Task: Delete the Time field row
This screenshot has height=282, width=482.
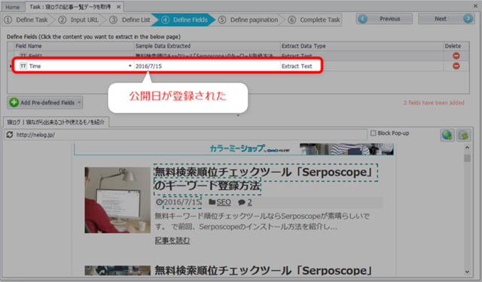Action: point(456,66)
